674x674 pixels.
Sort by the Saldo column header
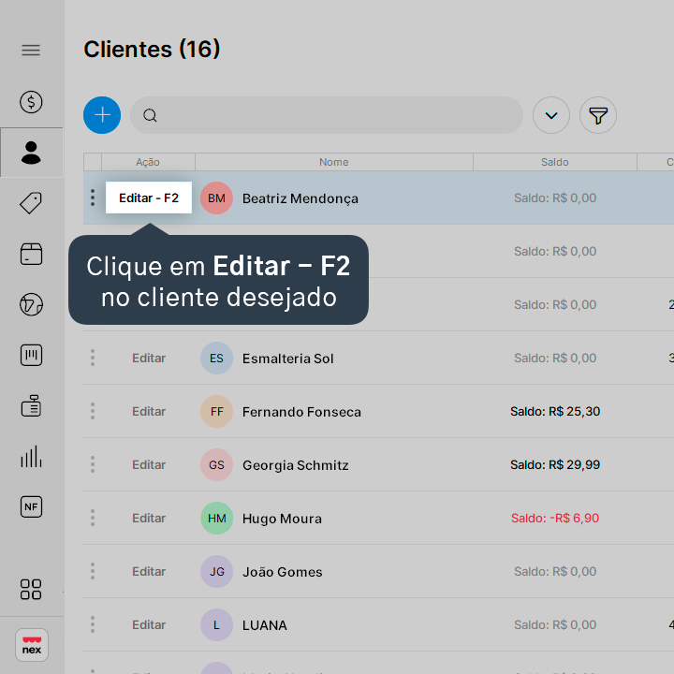coord(554,162)
